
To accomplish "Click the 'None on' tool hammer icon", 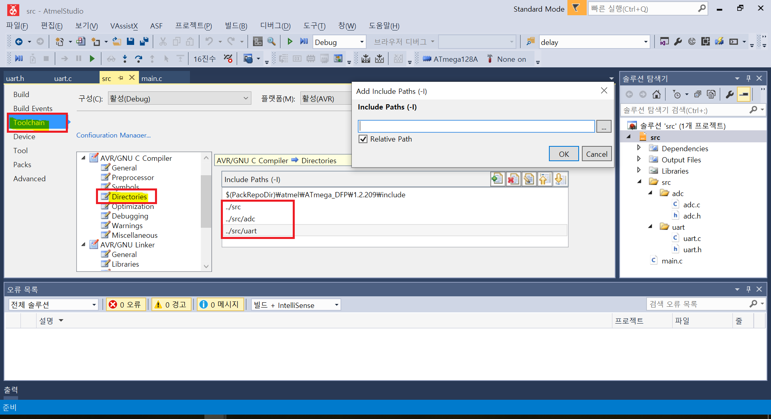I will (490, 59).
